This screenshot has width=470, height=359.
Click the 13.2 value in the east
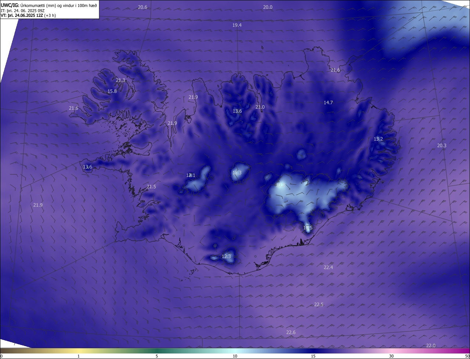378,139
